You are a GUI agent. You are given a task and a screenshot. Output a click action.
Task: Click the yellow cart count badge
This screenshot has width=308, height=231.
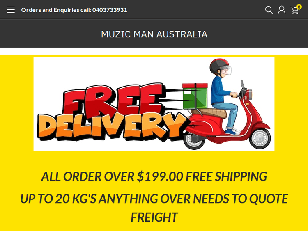coord(299,7)
